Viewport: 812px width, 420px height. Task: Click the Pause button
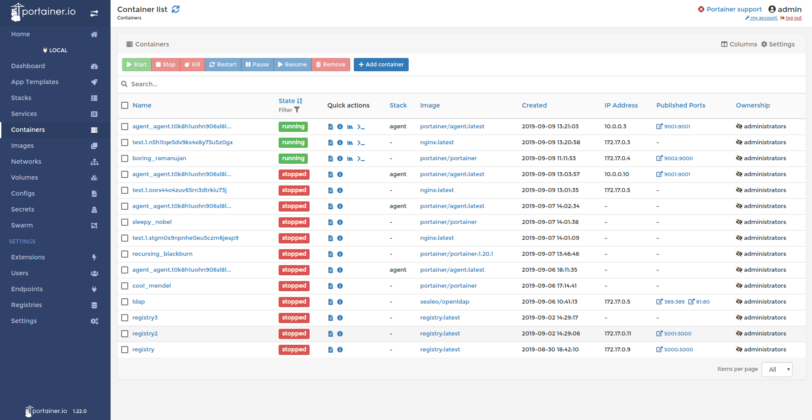(x=257, y=65)
